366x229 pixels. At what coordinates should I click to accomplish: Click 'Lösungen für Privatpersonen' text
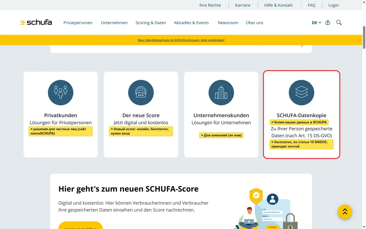point(61,123)
